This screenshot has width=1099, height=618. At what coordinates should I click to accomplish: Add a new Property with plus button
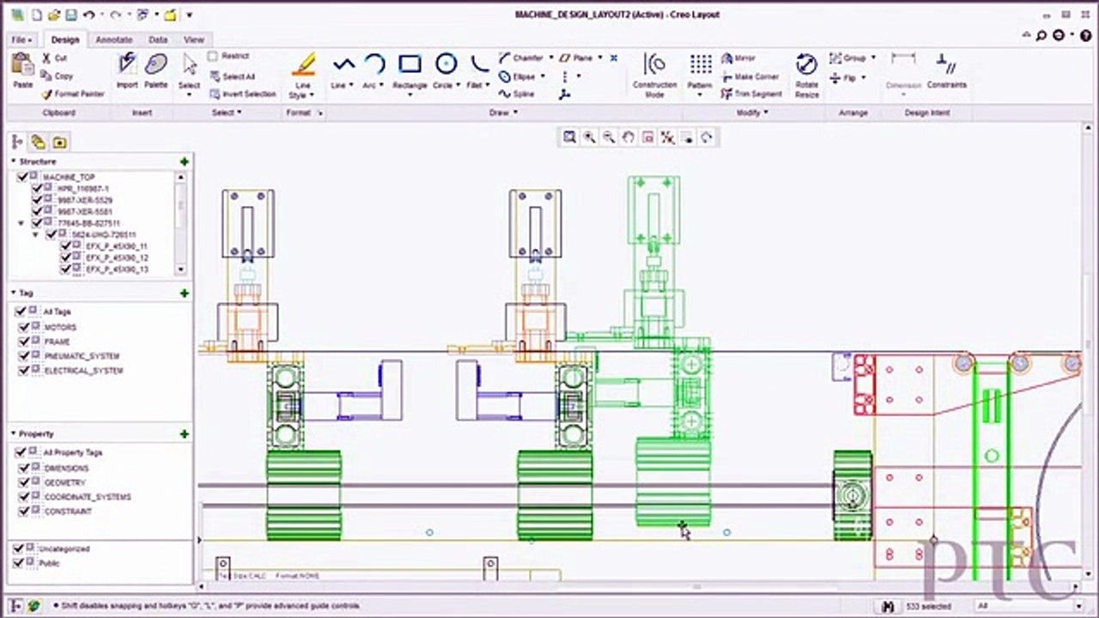click(184, 434)
